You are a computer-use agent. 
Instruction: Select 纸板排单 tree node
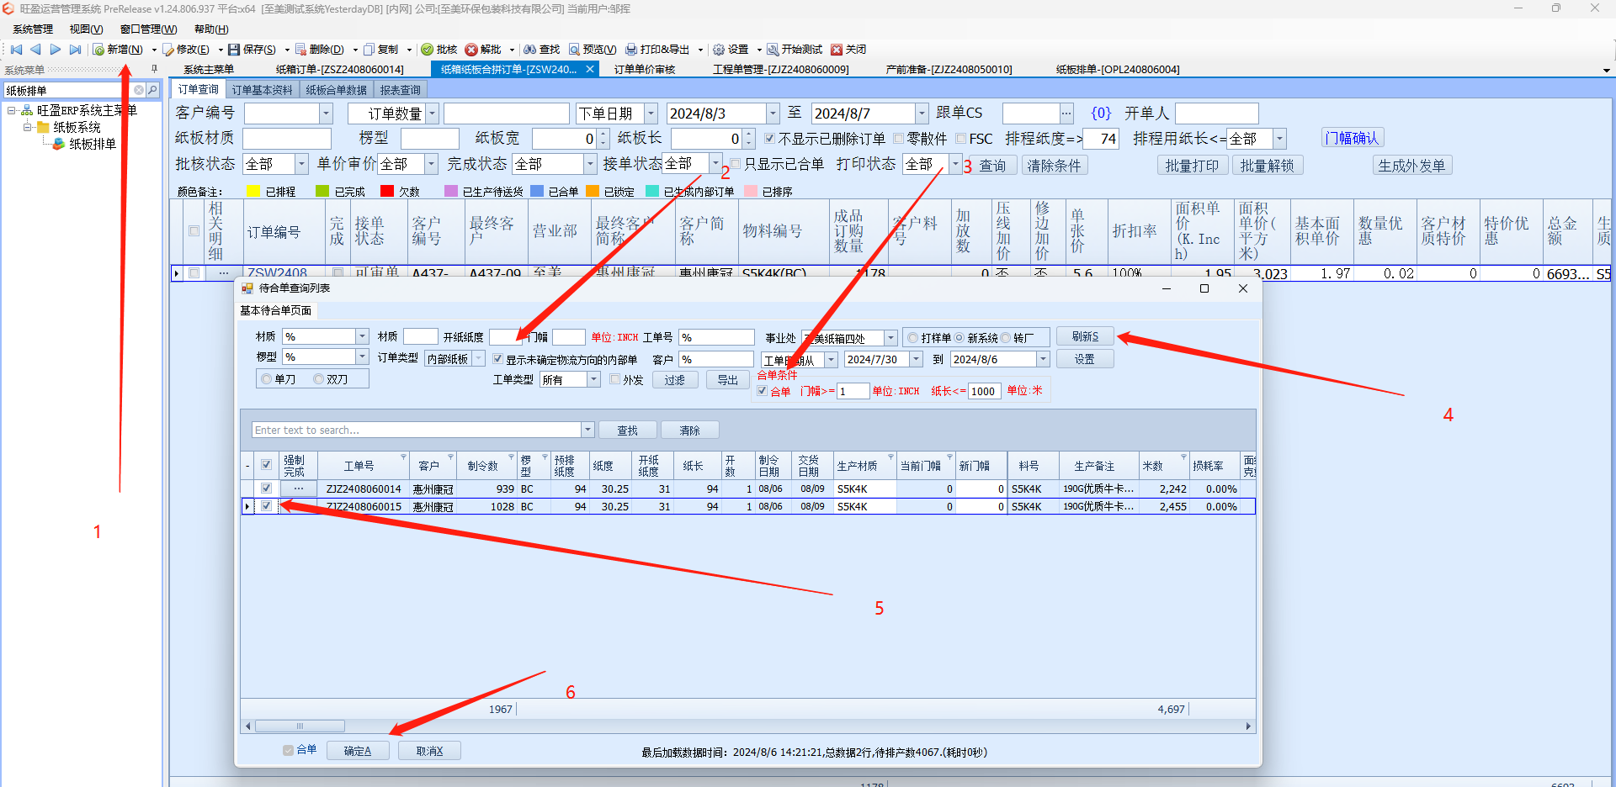point(93,144)
